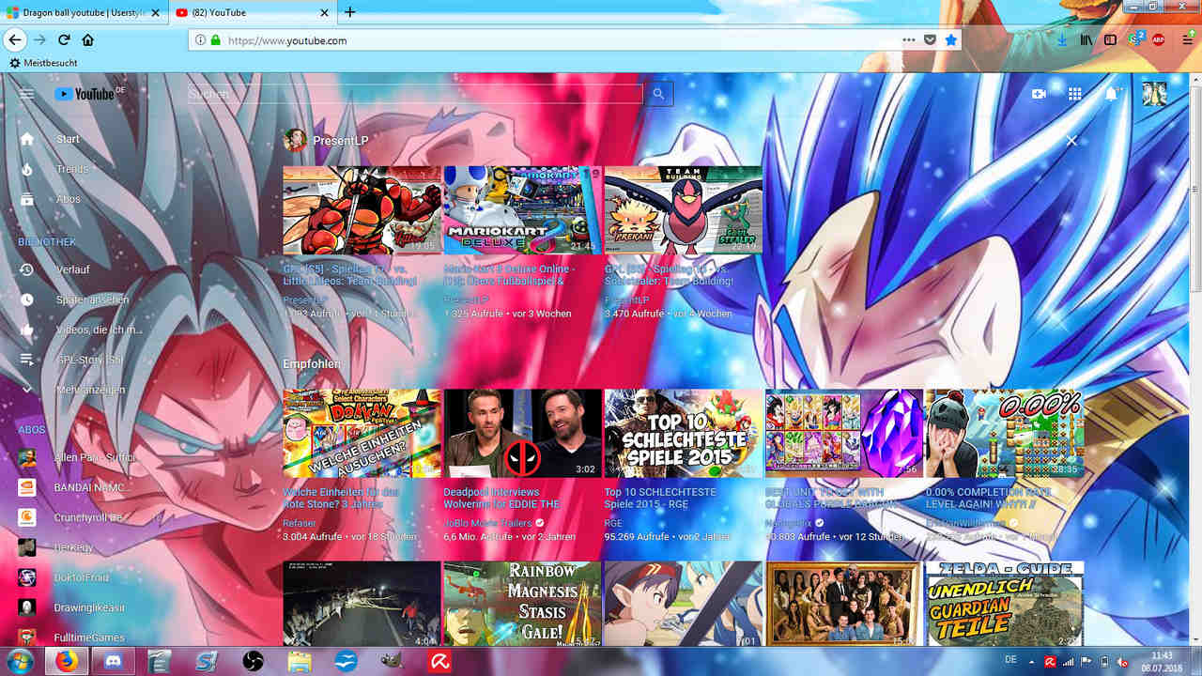The height and width of the screenshot is (676, 1202).
Task: Open the Refaser channel link
Action: point(300,523)
